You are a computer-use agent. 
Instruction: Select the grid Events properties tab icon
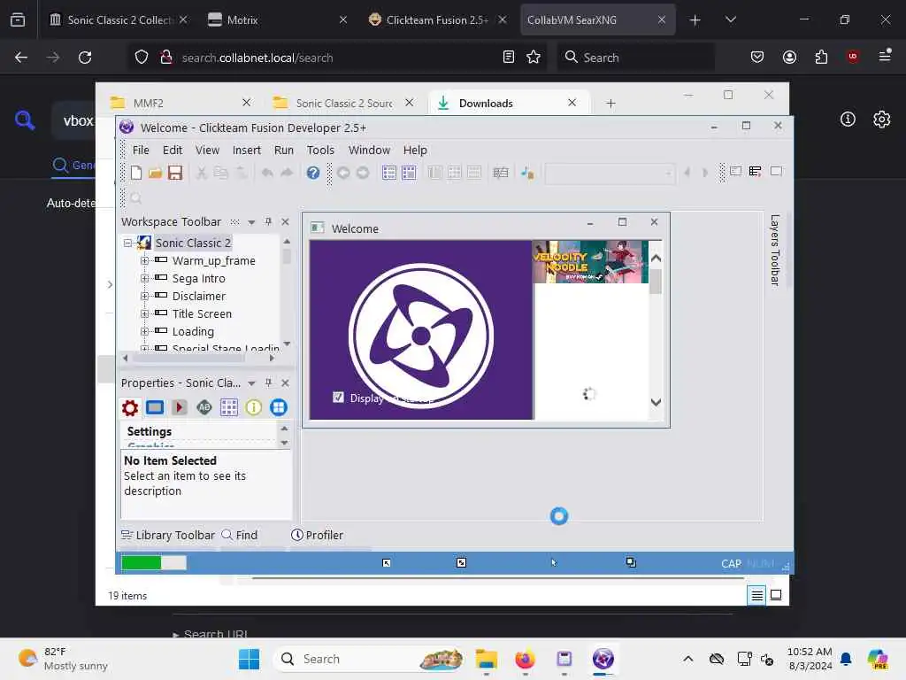click(229, 407)
